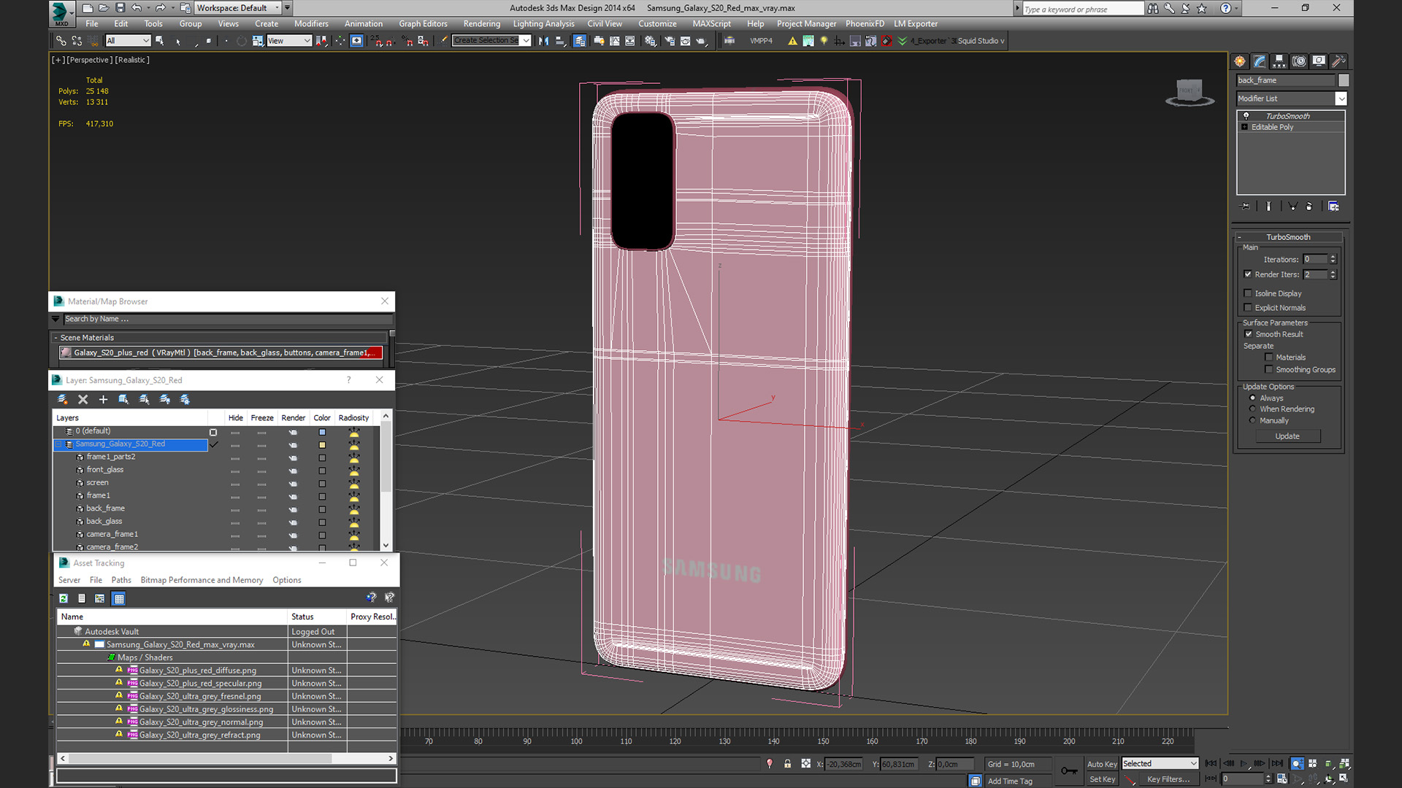Collapse the Scene Materials group
Screen dimensions: 1402x788
(55, 338)
